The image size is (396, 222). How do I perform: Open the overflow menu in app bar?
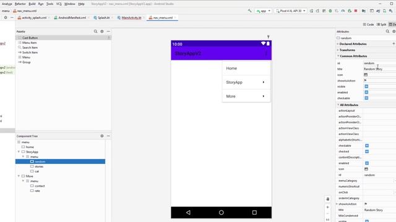(265, 54)
